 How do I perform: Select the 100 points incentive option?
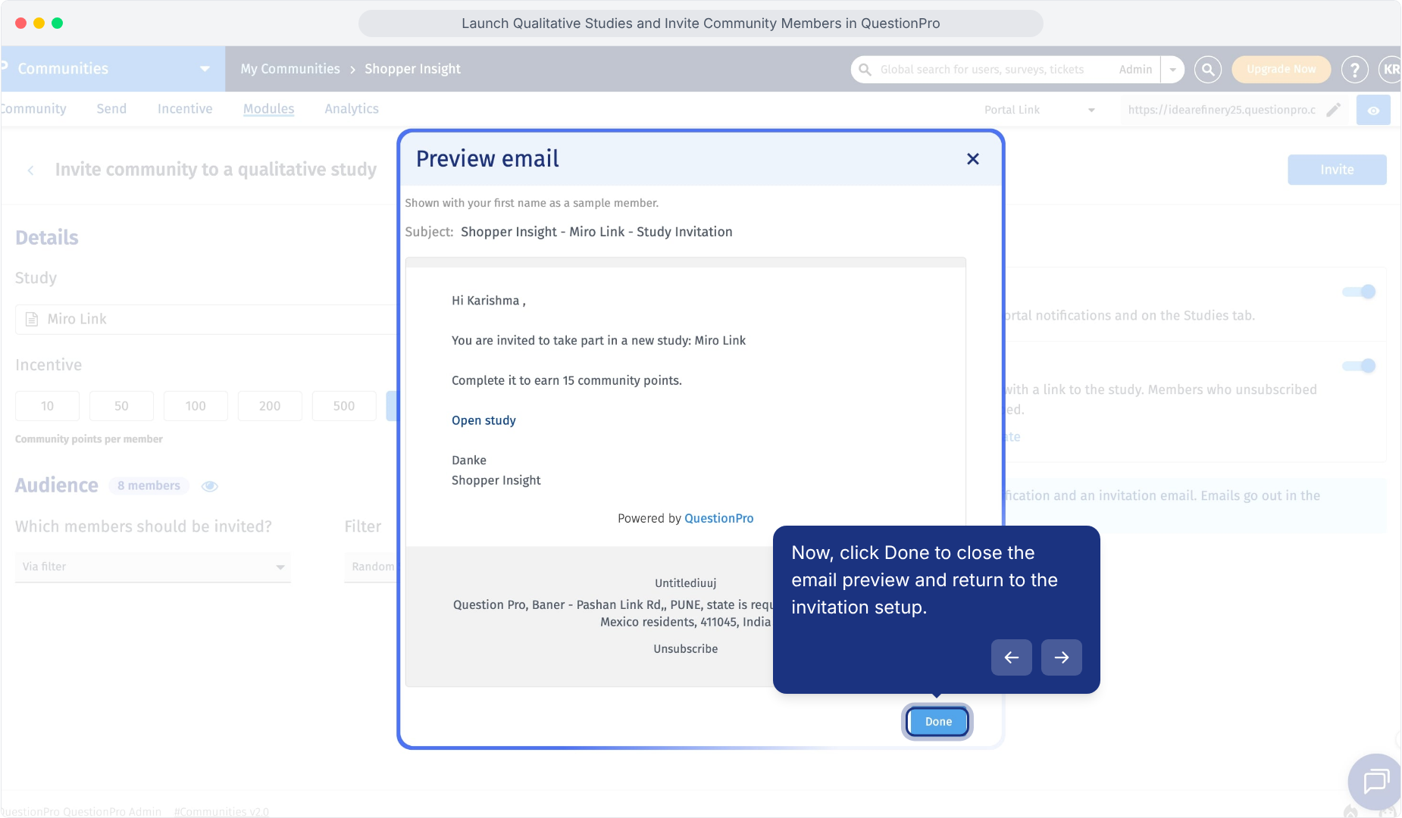[x=196, y=406]
